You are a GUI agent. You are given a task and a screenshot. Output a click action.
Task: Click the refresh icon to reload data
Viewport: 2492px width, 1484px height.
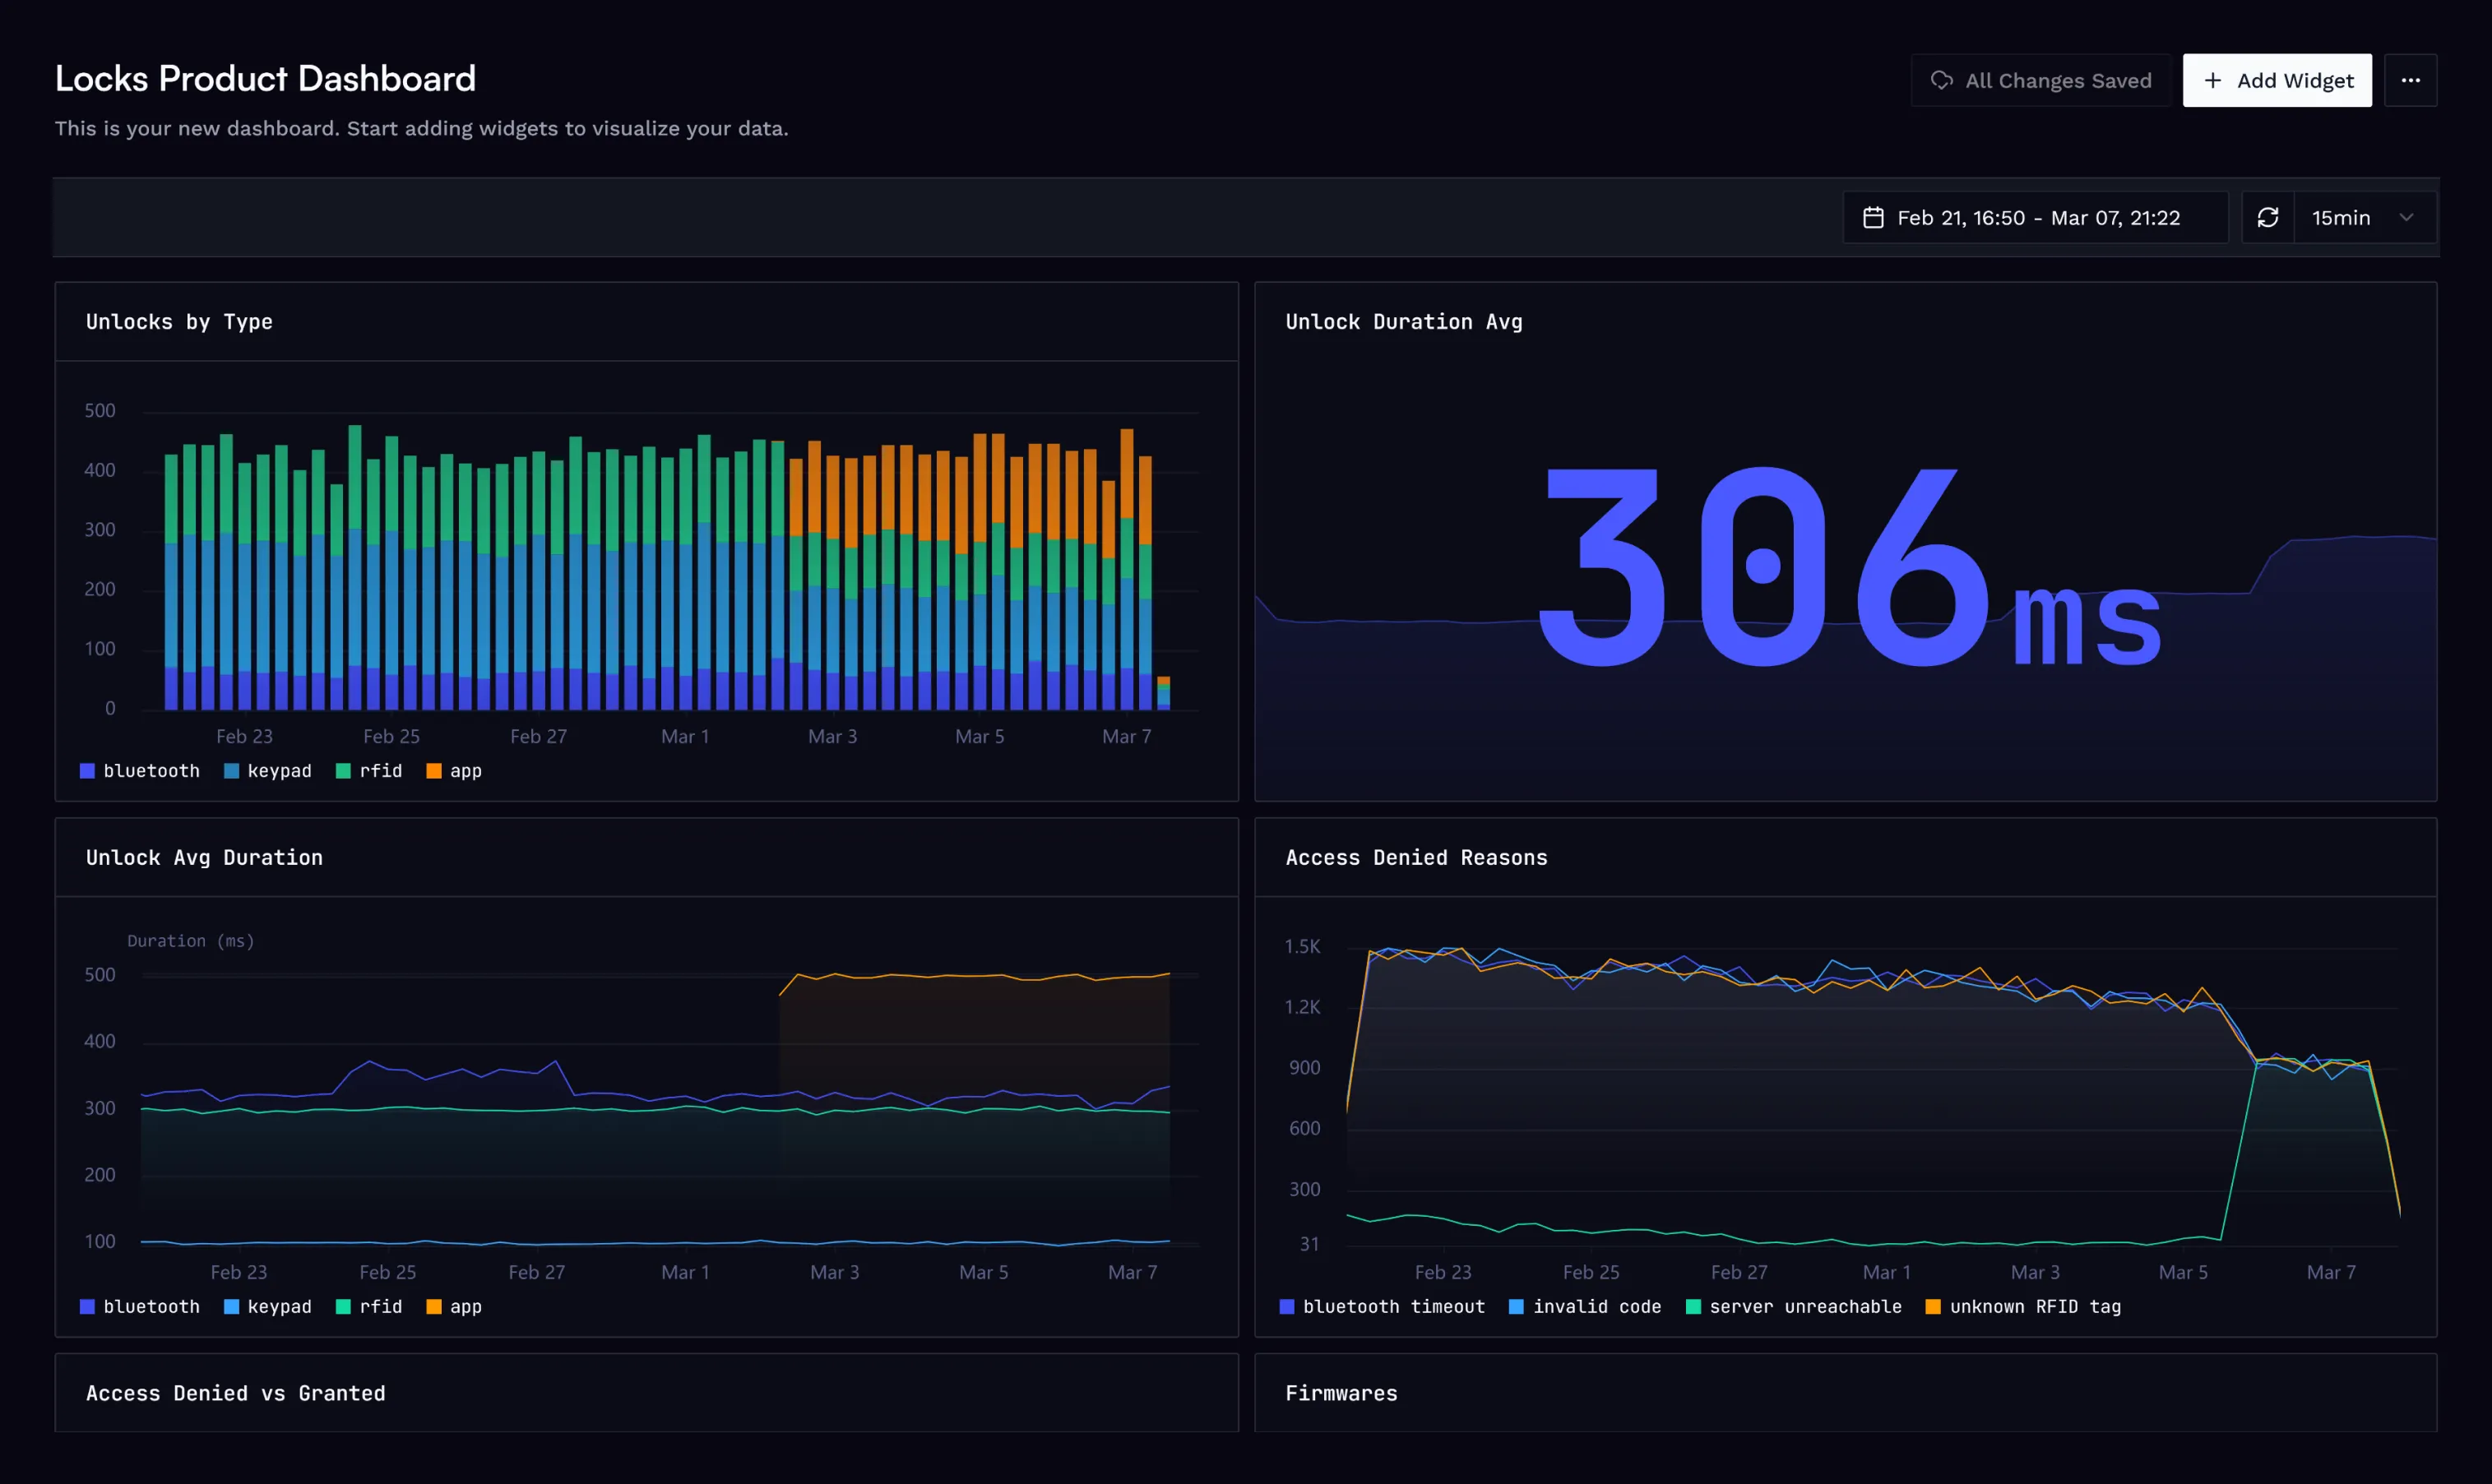click(2268, 217)
